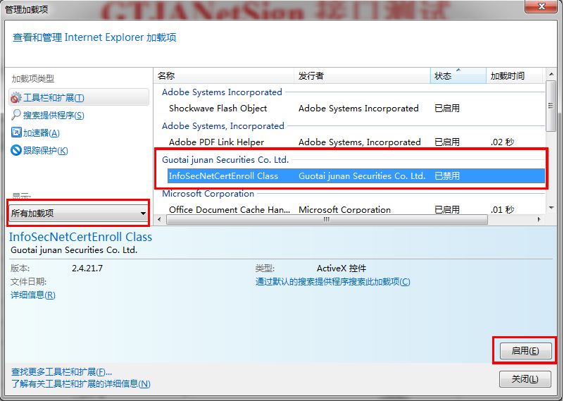The image size is (564, 401).
Task: Open the 详细信息(R) link
Action: point(33,295)
